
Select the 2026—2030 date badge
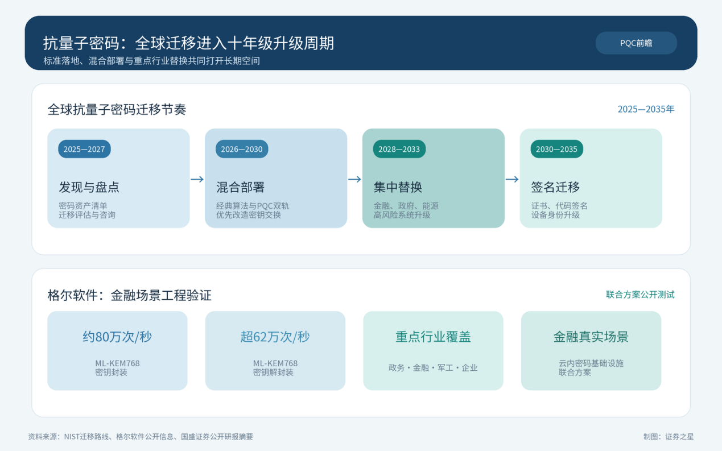[242, 149]
